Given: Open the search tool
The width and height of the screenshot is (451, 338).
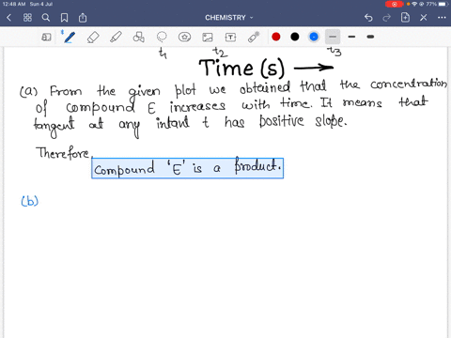Looking at the screenshot, I should [46, 18].
